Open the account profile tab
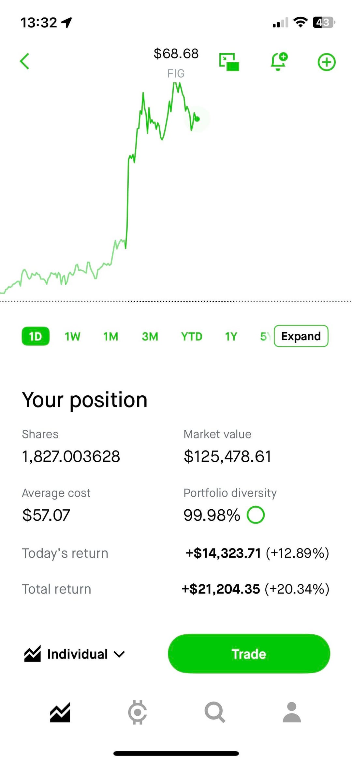Image resolution: width=352 pixels, height=763 pixels. click(x=292, y=712)
